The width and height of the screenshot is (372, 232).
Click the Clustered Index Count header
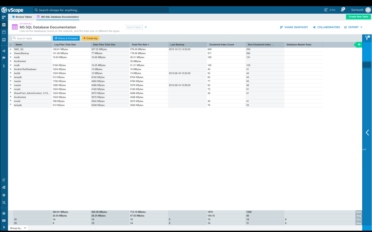pos(221,45)
